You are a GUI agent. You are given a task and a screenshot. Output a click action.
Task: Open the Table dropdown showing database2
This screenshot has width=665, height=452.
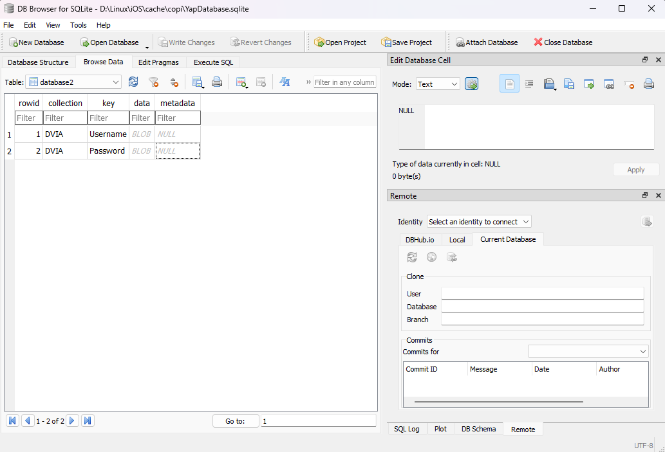[x=73, y=82]
